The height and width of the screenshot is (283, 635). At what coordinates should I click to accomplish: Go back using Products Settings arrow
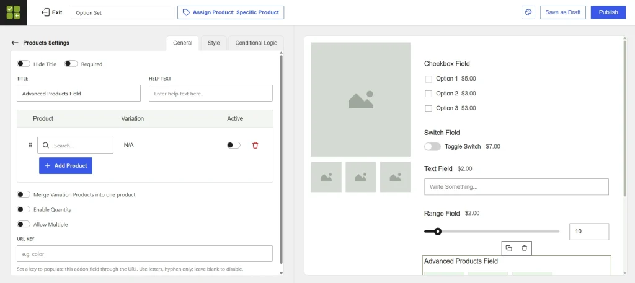[15, 43]
